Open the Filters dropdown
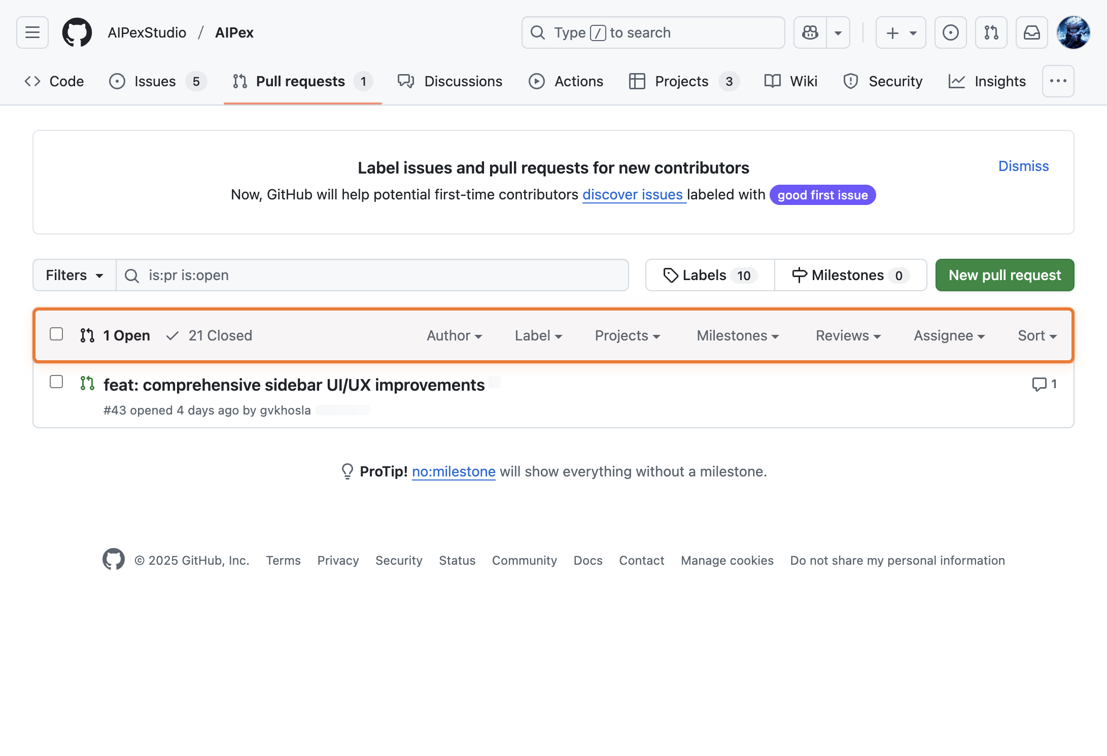The image size is (1107, 756). tap(74, 275)
